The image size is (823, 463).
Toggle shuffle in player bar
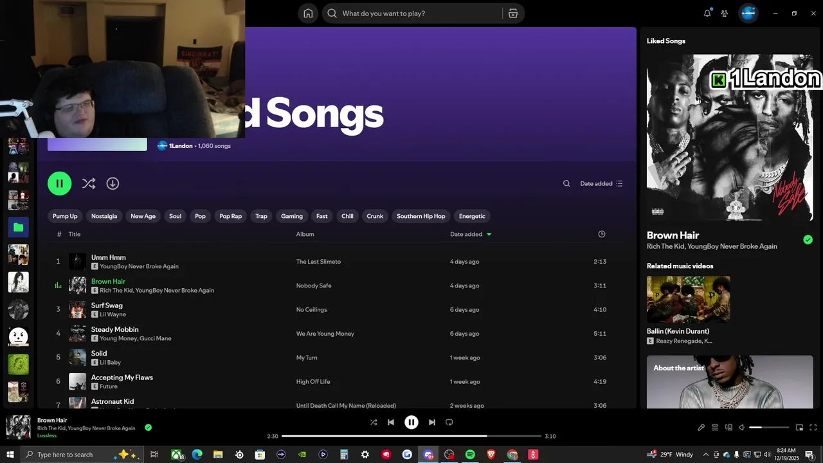[374, 422]
